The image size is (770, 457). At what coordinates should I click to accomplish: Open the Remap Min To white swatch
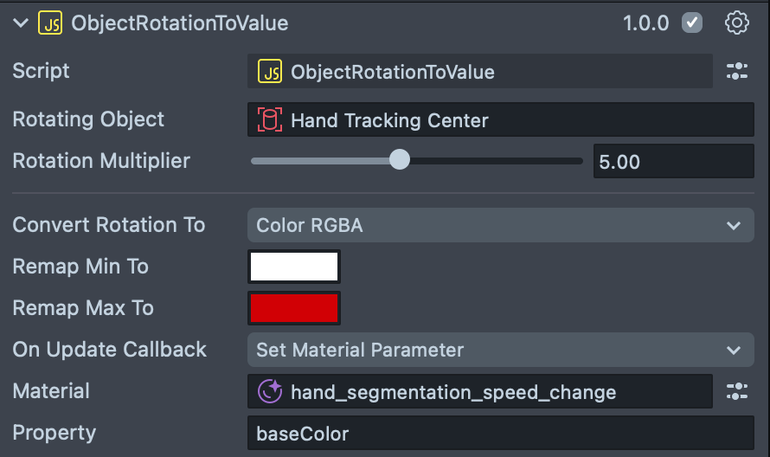click(294, 267)
